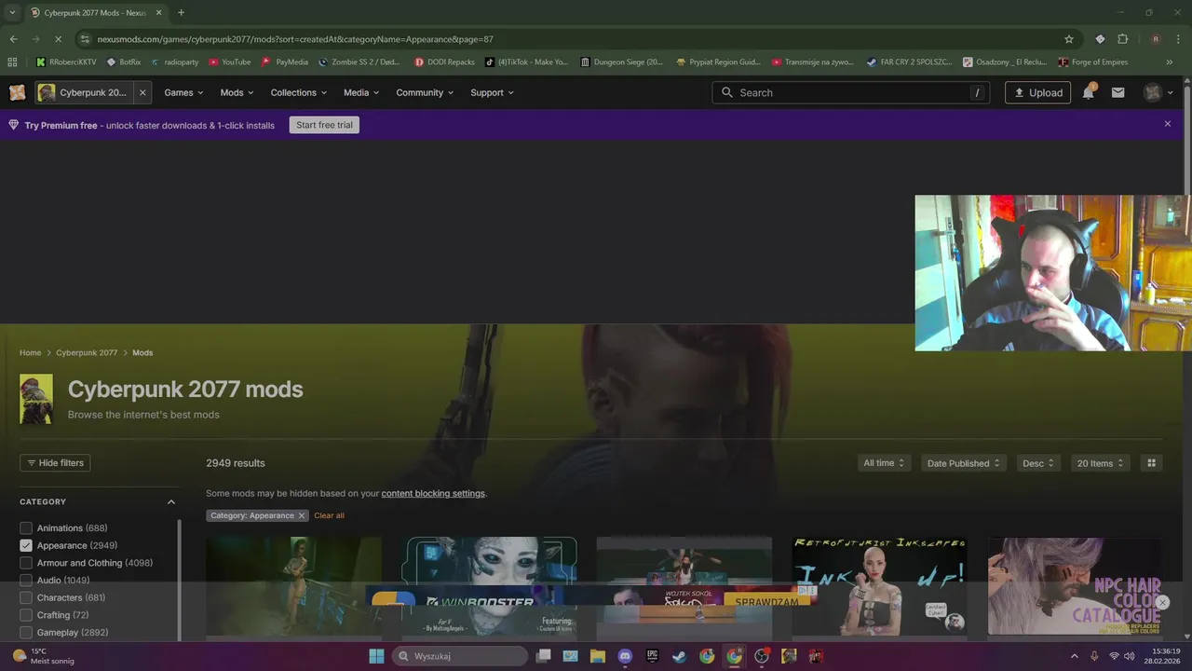Click the Clear all filters link

pyautogui.click(x=329, y=515)
